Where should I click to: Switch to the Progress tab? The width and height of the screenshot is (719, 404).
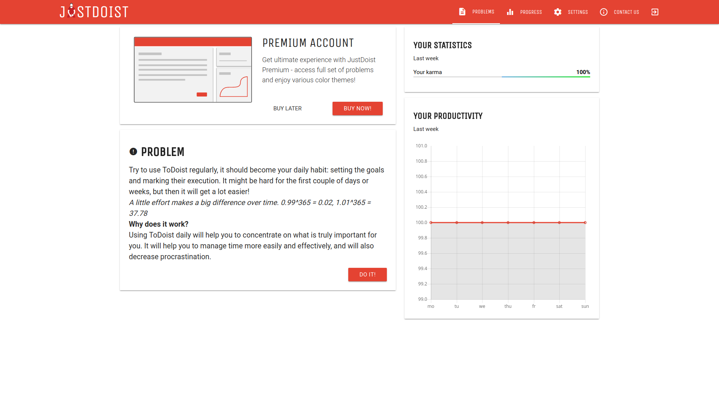(x=531, y=12)
